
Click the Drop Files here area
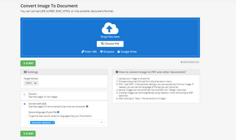[110, 37]
